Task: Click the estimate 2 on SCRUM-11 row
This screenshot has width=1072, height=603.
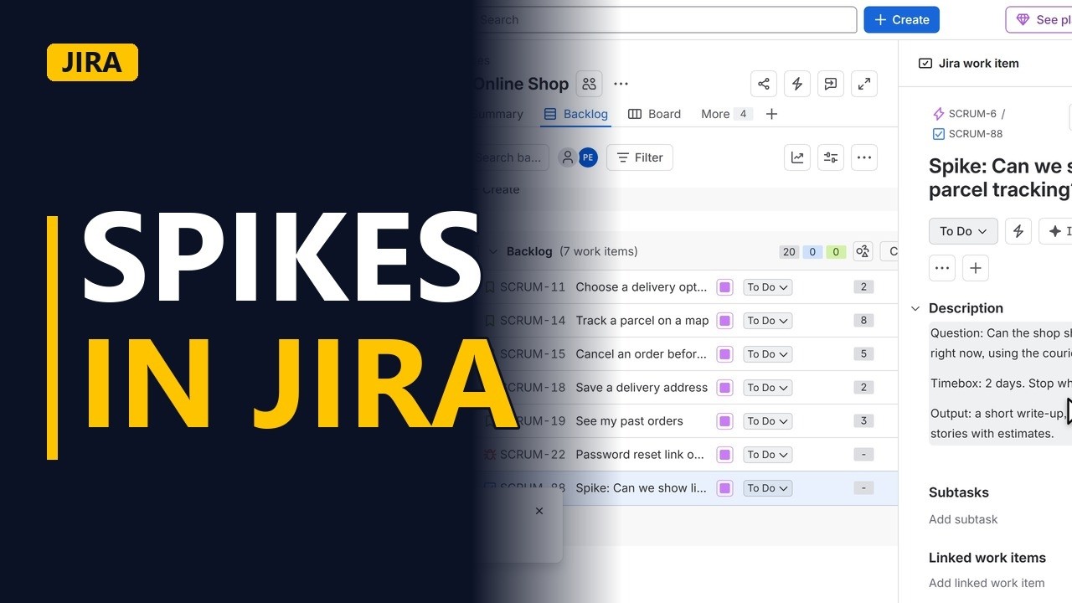Action: point(863,287)
